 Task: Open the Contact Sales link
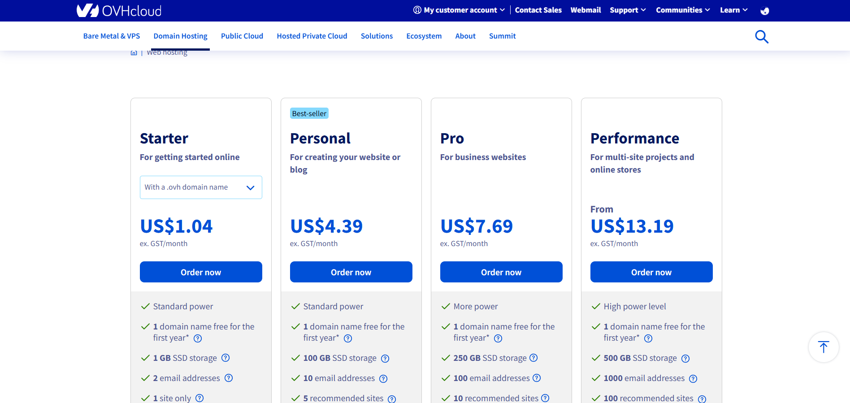pyautogui.click(x=538, y=10)
